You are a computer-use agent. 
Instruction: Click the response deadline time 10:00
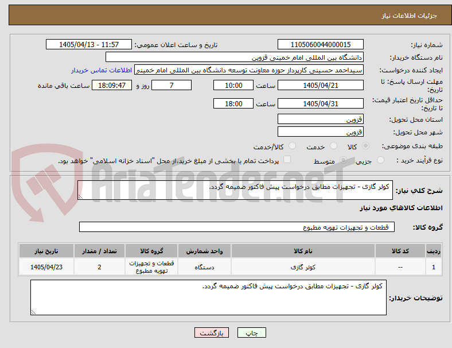(233, 86)
